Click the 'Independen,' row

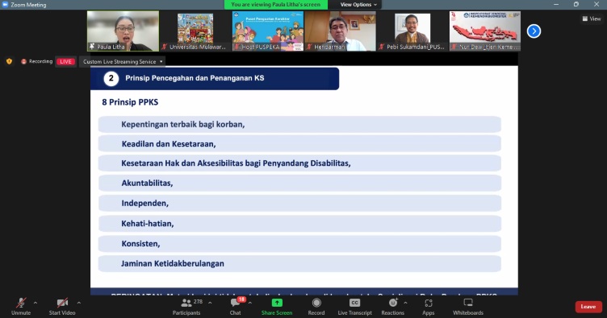[299, 204]
